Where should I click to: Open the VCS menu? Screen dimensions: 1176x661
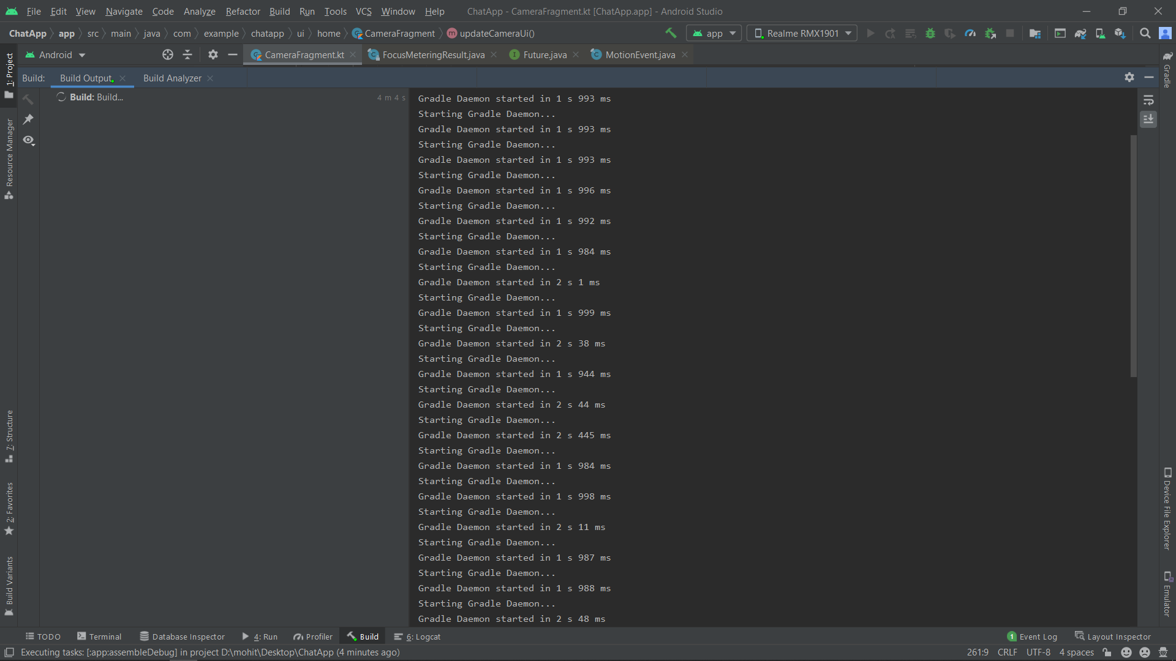363,11
